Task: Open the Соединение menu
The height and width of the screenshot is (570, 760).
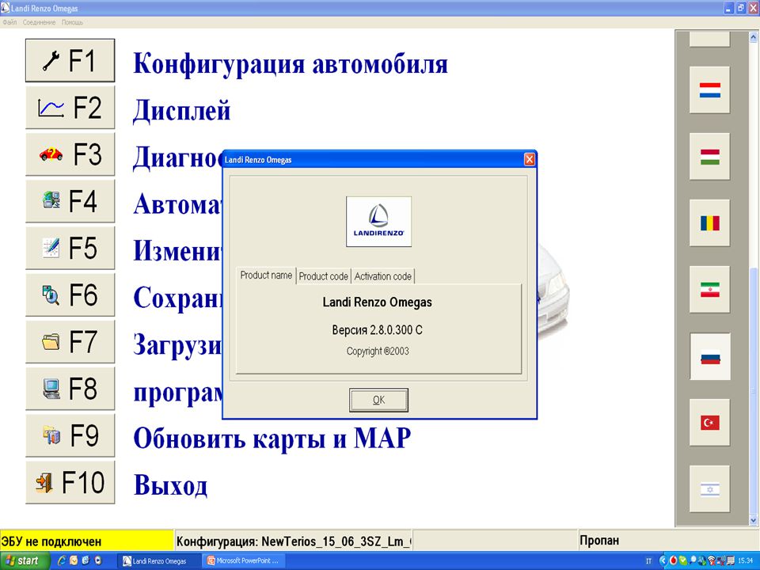Action: (39, 22)
